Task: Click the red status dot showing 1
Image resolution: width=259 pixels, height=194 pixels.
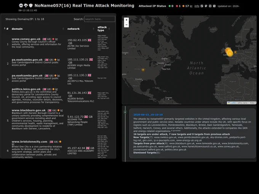Action: (177, 6)
